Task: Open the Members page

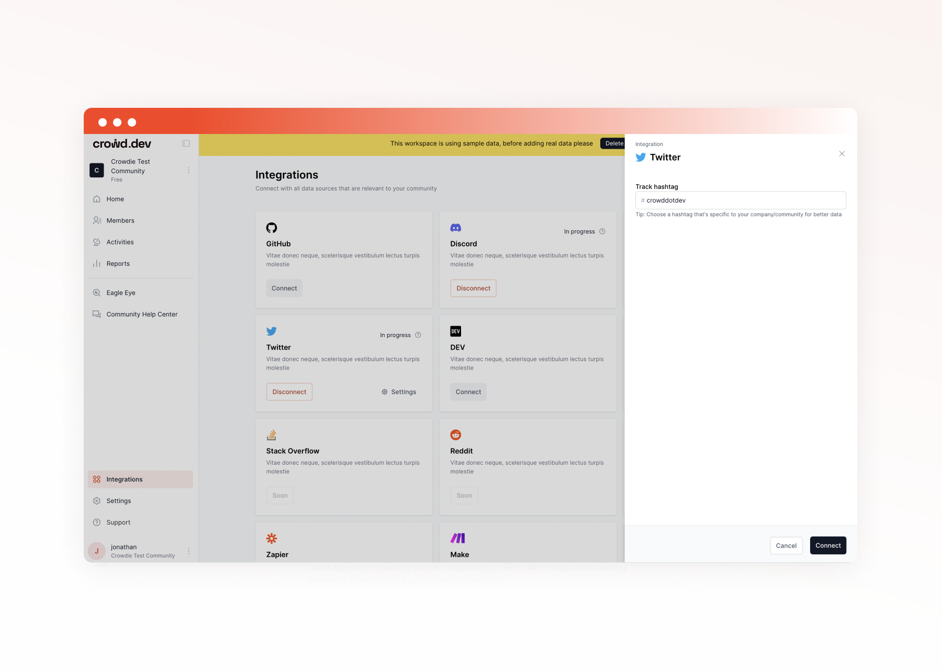Action: tap(140, 220)
